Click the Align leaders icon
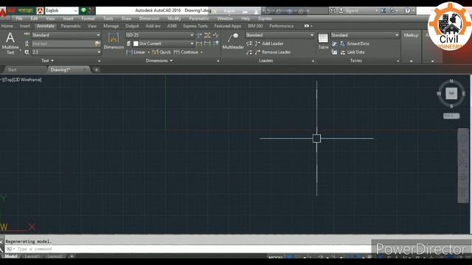 (249, 43)
